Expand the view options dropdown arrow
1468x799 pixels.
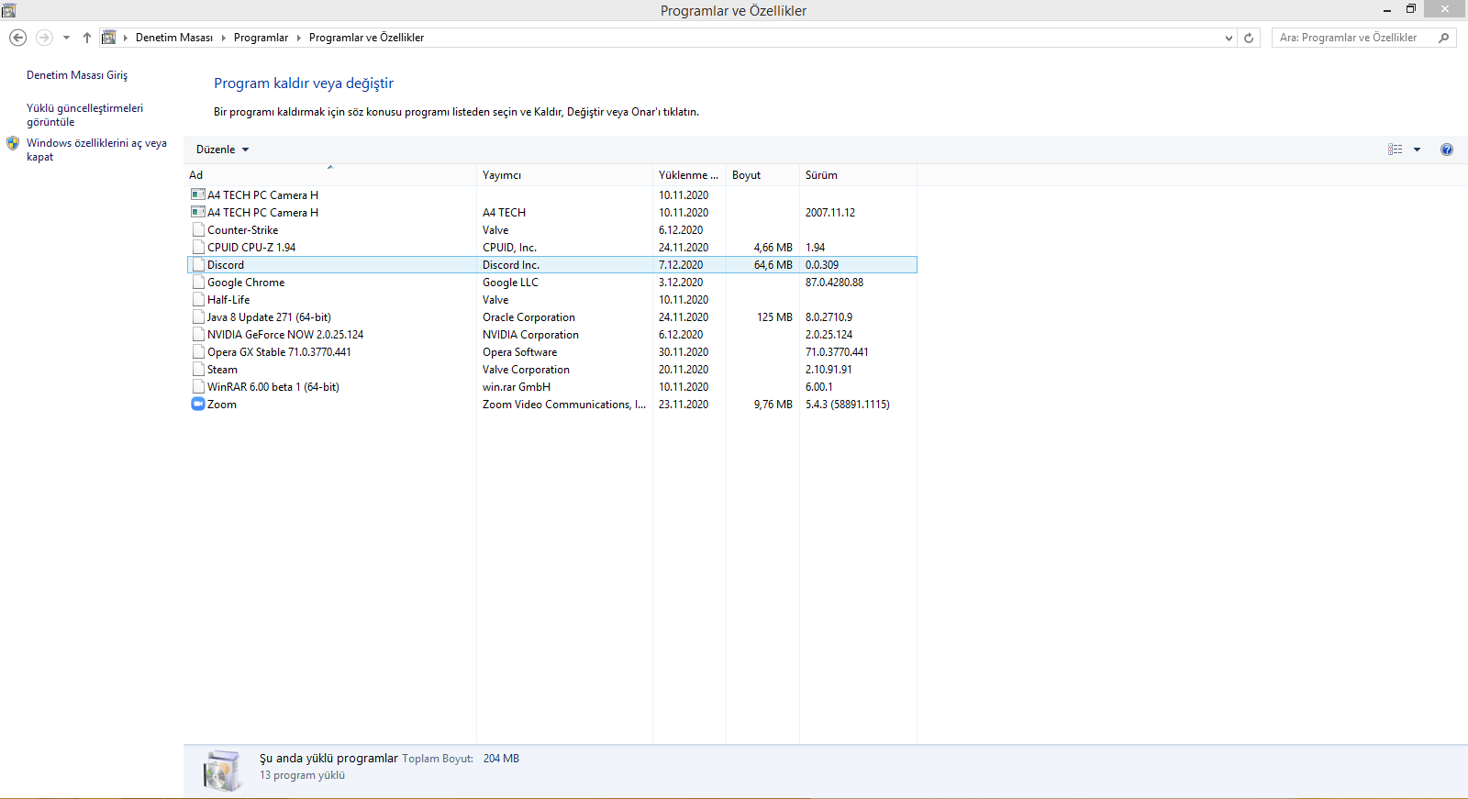(x=1417, y=150)
